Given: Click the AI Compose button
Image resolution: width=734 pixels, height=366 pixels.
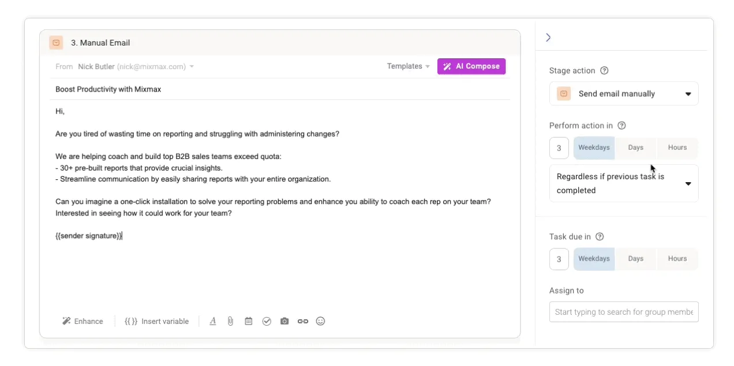Looking at the screenshot, I should click(471, 66).
